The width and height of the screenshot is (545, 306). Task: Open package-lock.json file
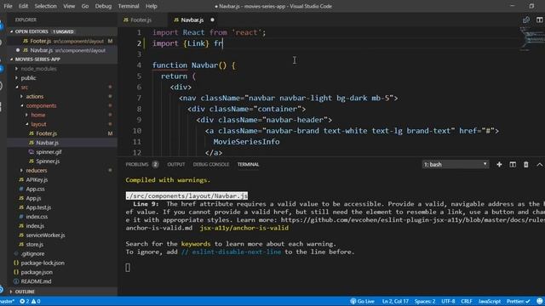point(43,263)
